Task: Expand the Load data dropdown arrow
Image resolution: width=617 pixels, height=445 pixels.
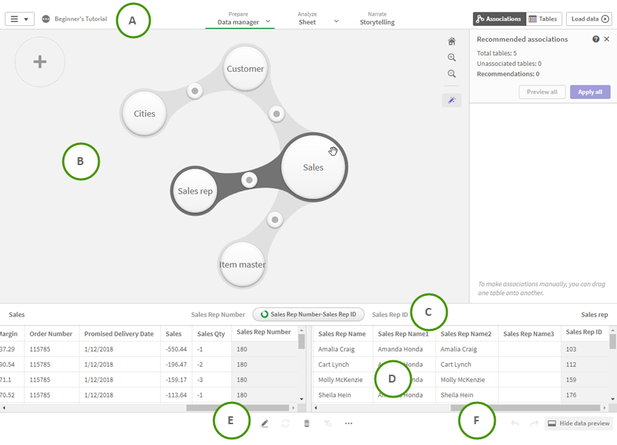Action: (x=606, y=19)
